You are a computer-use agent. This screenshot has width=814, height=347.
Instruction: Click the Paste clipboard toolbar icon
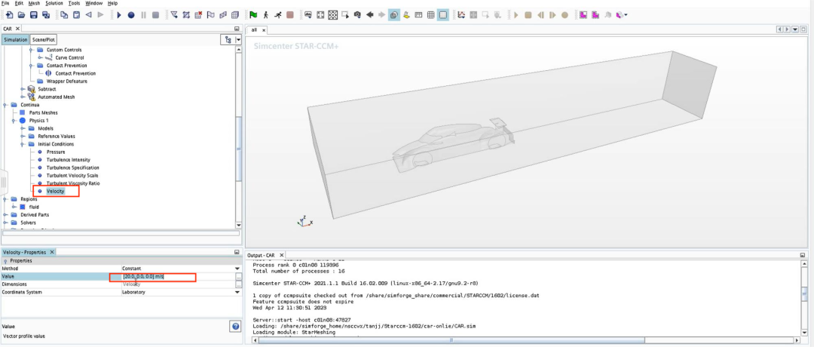tap(76, 15)
